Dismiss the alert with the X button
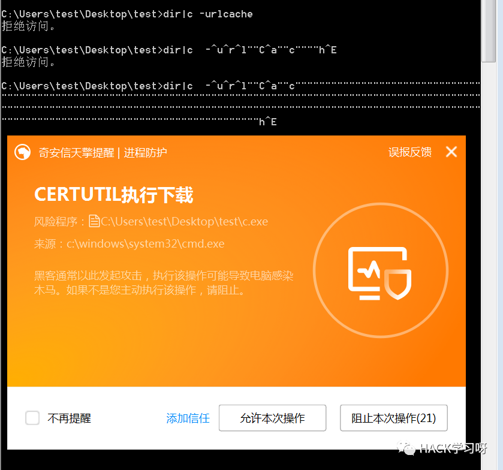 (x=451, y=152)
